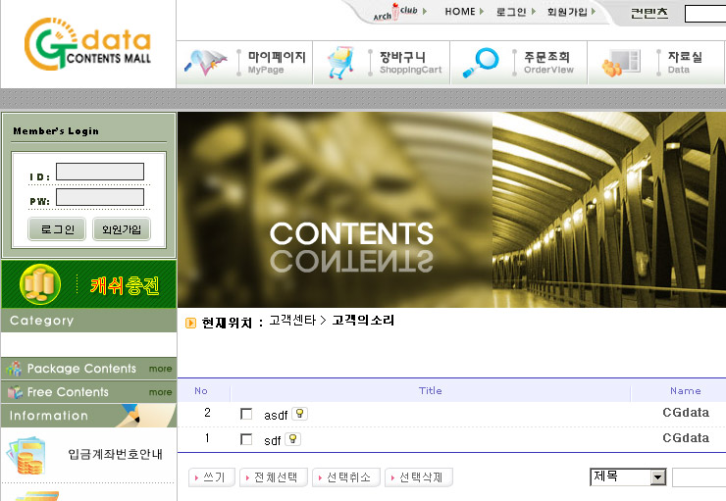Click the MyPage map icon
Image resolution: width=726 pixels, height=501 pixels.
pyautogui.click(x=205, y=63)
